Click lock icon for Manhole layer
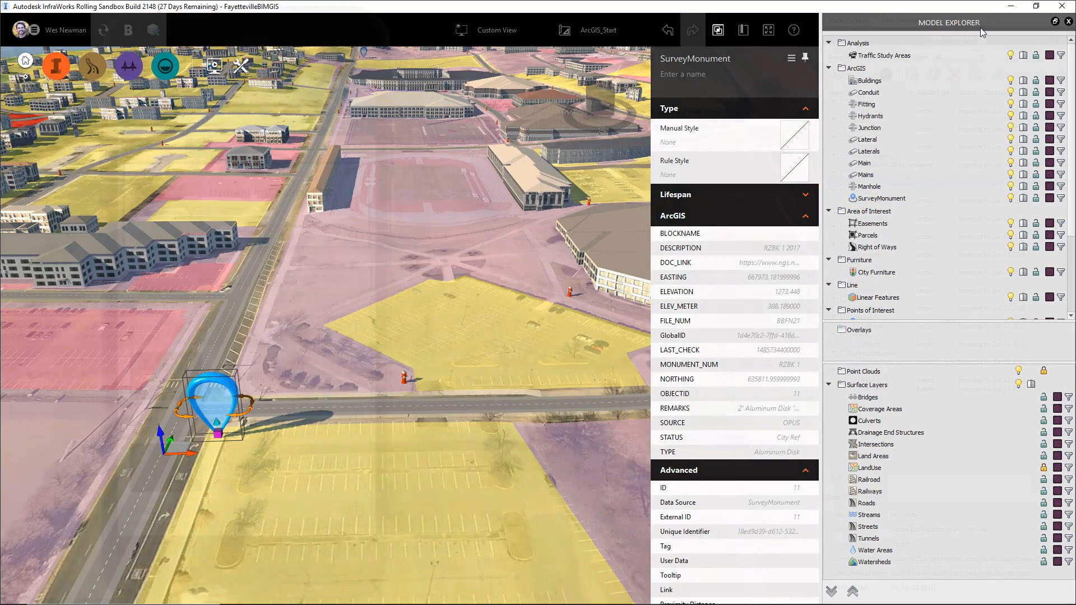The width and height of the screenshot is (1076, 605). click(x=1036, y=186)
